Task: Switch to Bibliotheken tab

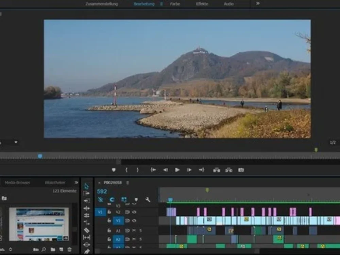Action: 55,182
